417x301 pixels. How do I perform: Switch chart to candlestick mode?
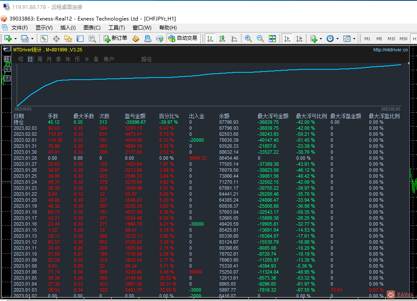pyautogui.click(x=222, y=39)
